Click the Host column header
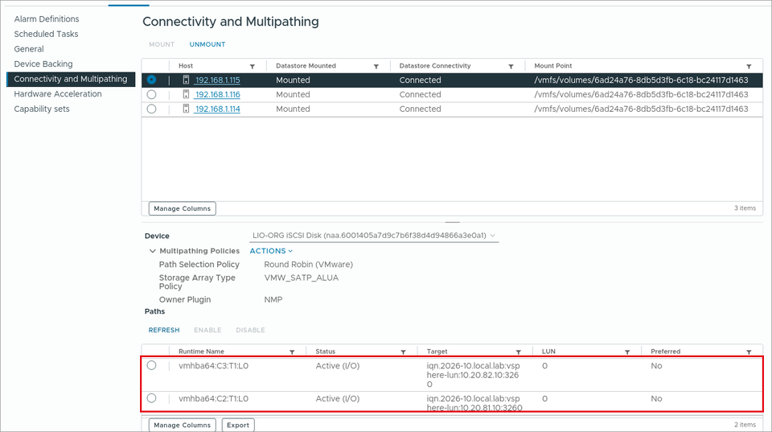 (186, 65)
